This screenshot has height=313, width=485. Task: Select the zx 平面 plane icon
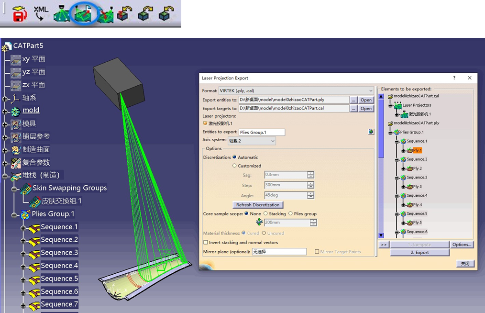tap(15, 86)
